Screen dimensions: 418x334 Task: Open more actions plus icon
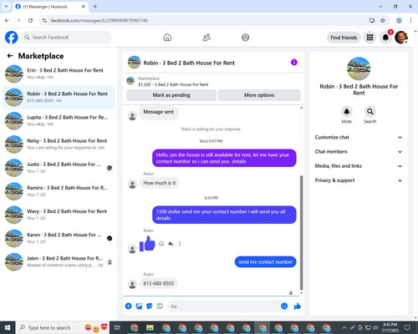129,306
